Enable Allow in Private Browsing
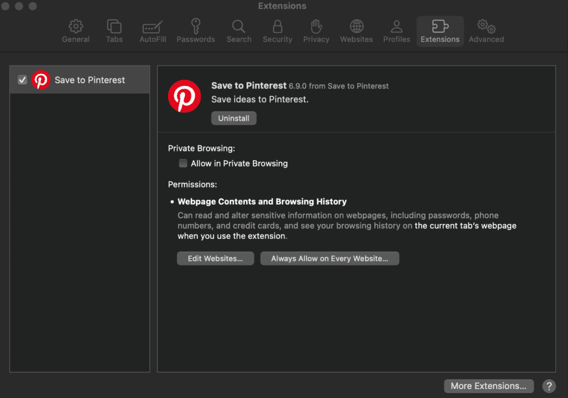568x398 pixels. coord(183,163)
